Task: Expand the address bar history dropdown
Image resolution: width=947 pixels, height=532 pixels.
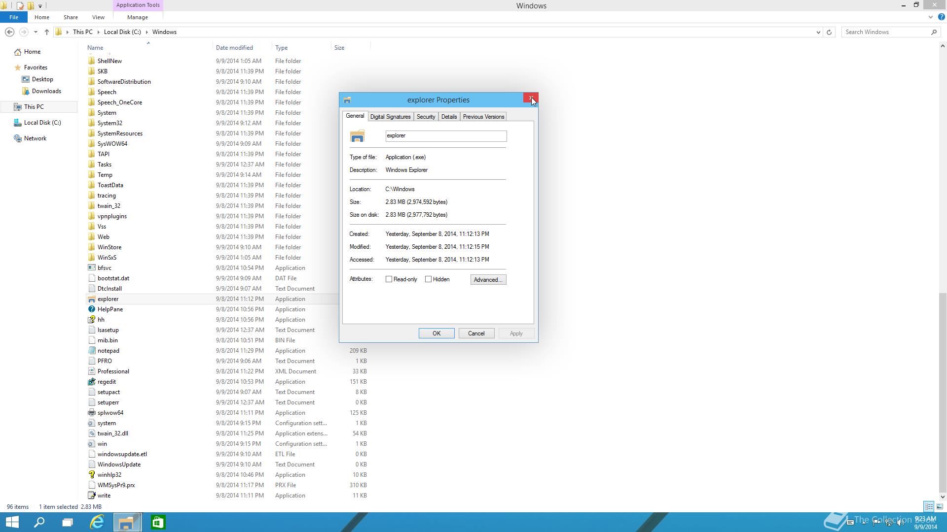Action: tap(818, 32)
